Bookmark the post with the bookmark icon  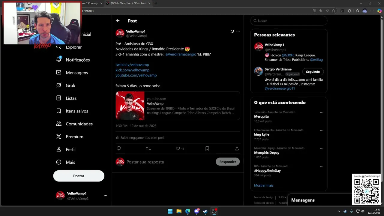coord(207,148)
